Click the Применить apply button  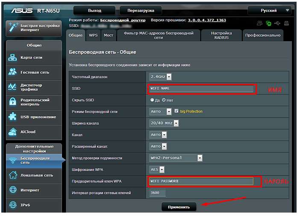(179, 207)
